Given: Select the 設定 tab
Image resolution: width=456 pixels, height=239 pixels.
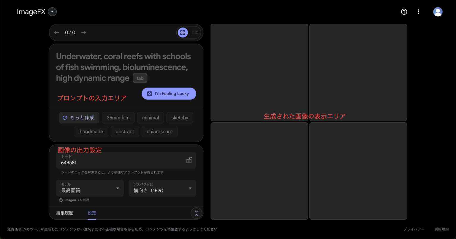Looking at the screenshot, I should pos(92,213).
